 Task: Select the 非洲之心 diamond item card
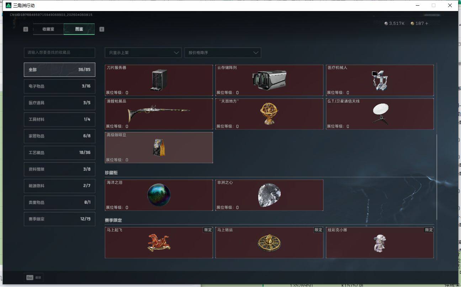pyautogui.click(x=269, y=195)
